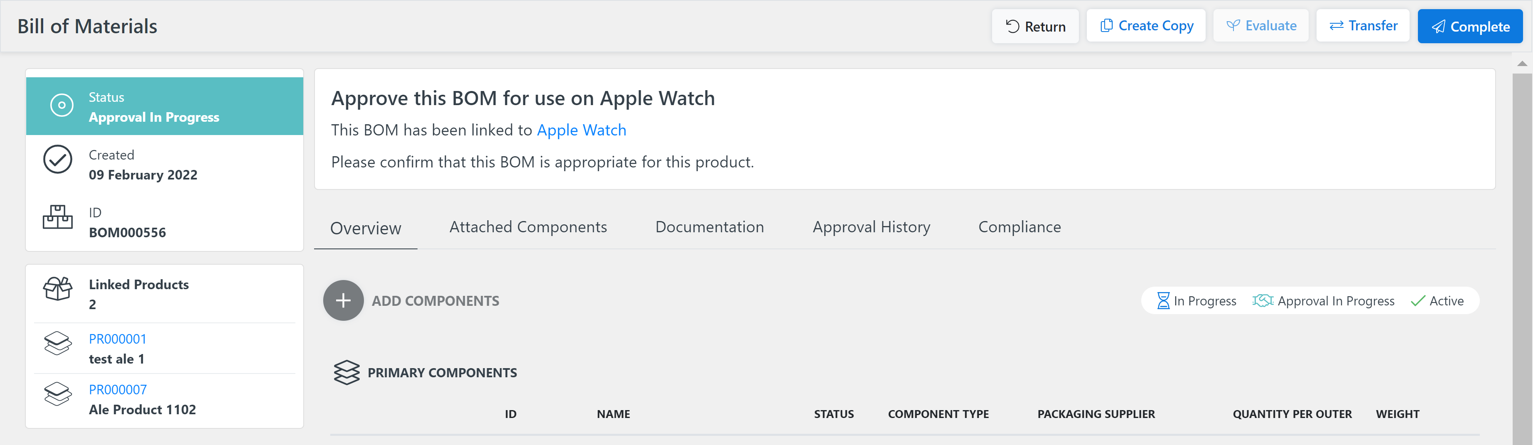The height and width of the screenshot is (445, 1533).
Task: Click the Complete paper plane icon
Action: point(1438,27)
